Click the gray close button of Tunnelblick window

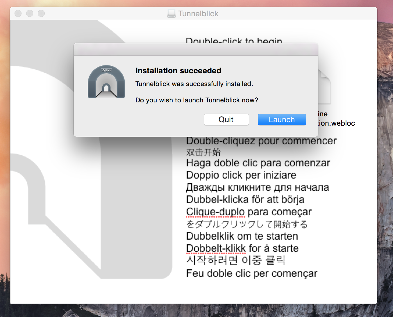18,13
